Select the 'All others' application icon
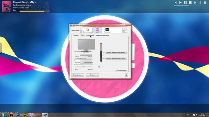 pyautogui.click(x=88, y=30)
